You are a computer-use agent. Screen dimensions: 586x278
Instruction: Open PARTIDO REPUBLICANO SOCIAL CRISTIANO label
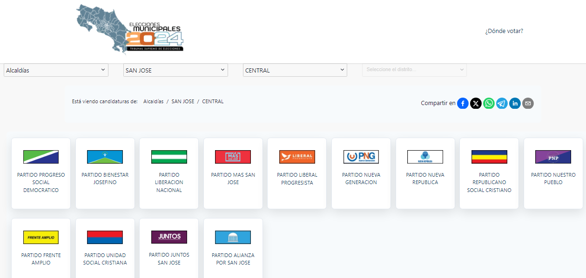coord(489,183)
